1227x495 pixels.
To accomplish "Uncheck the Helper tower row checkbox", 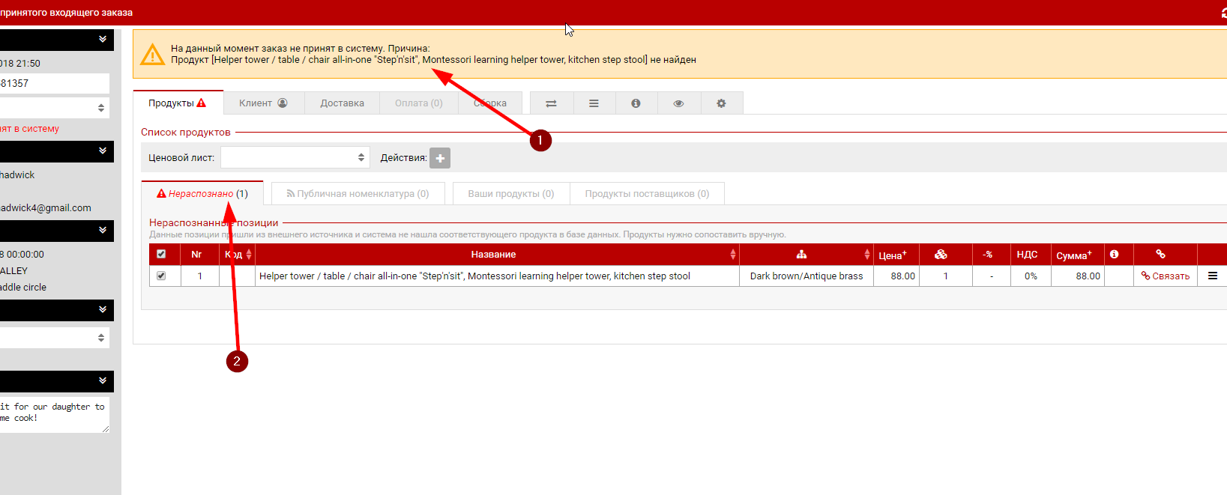I will [161, 276].
